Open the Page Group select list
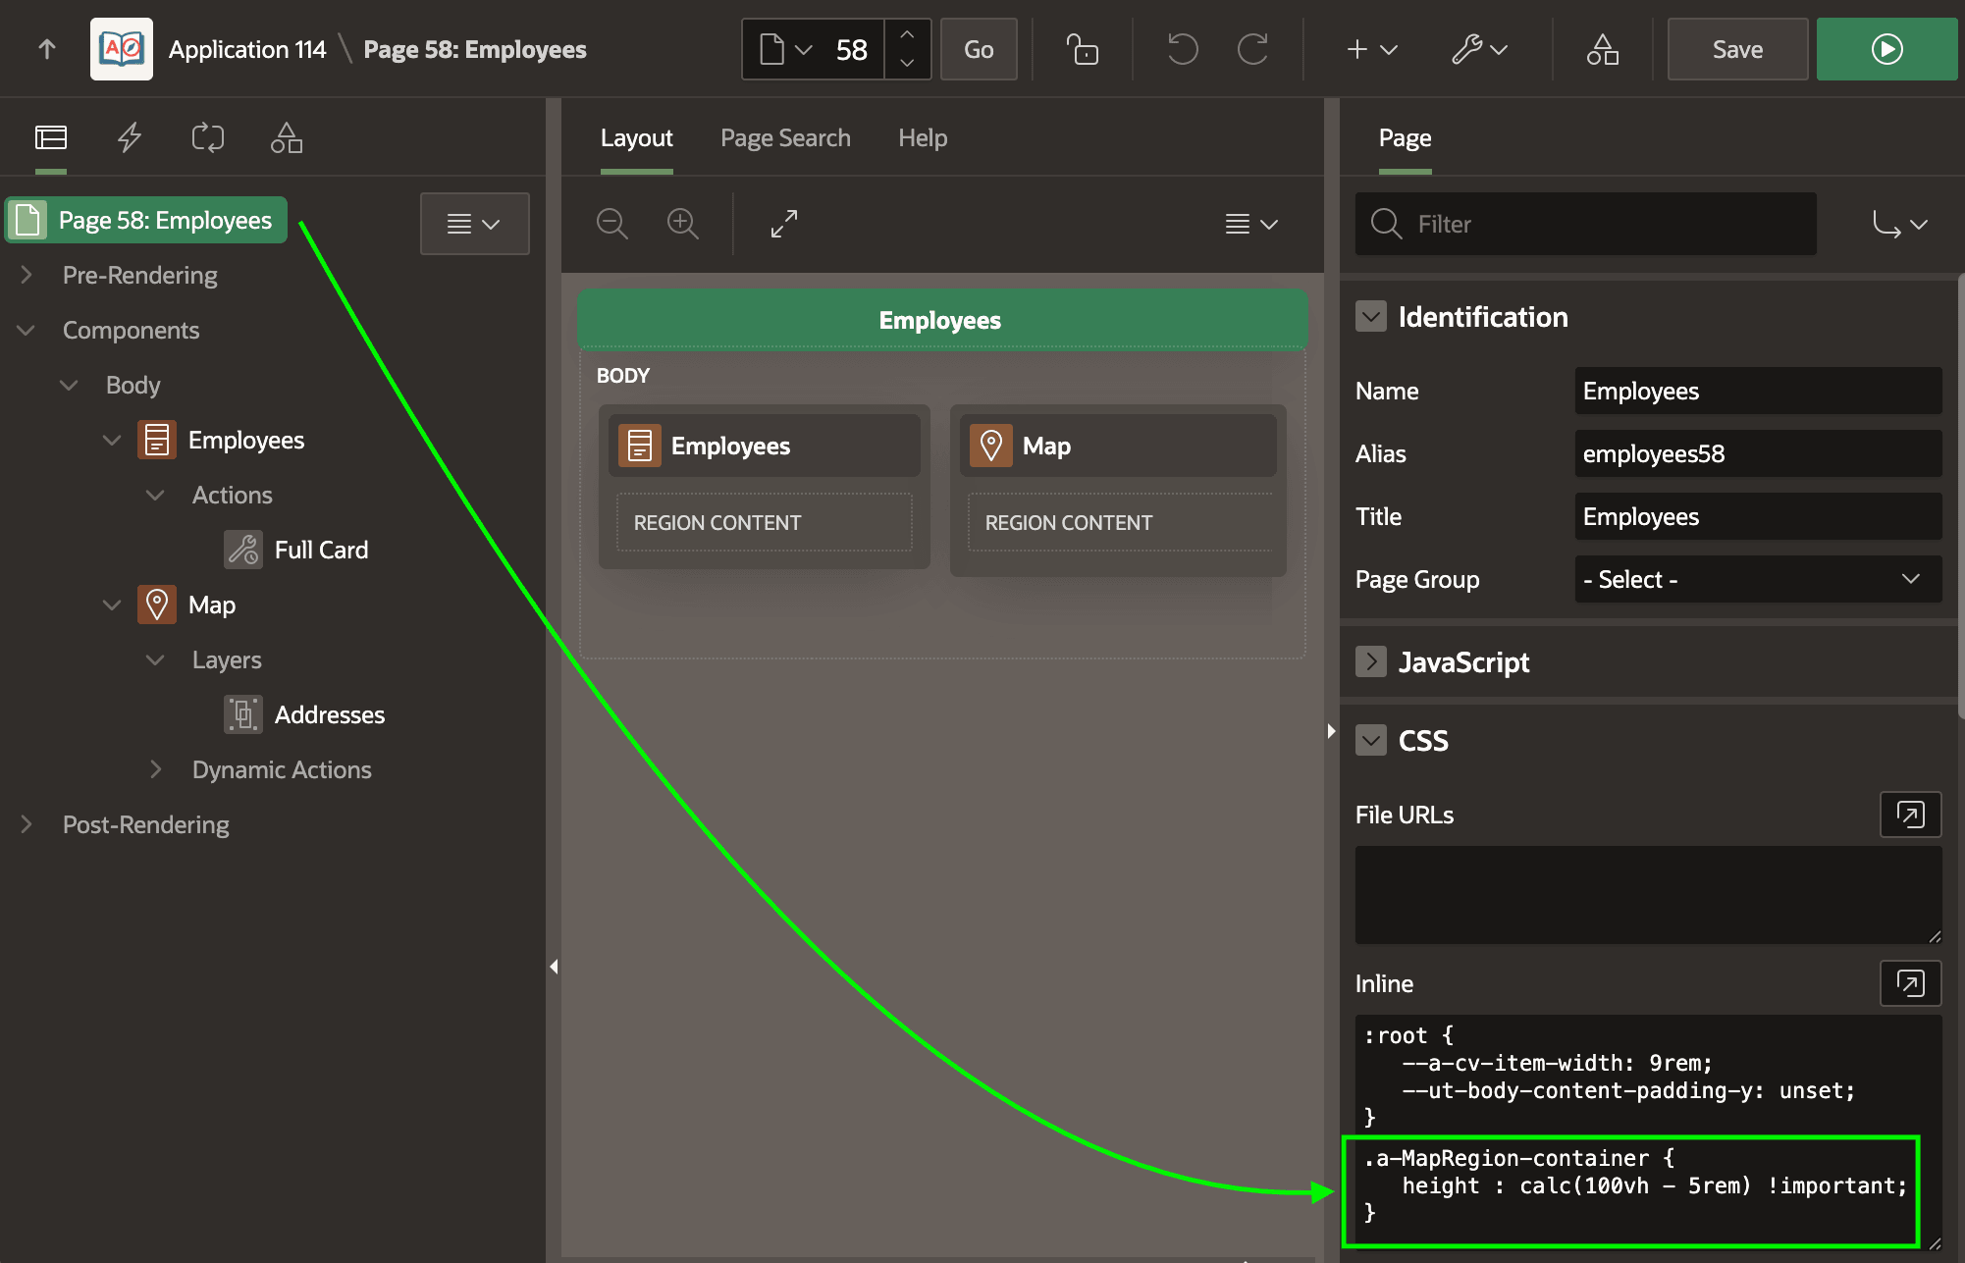Screen dimensions: 1965x1263 coord(1758,579)
